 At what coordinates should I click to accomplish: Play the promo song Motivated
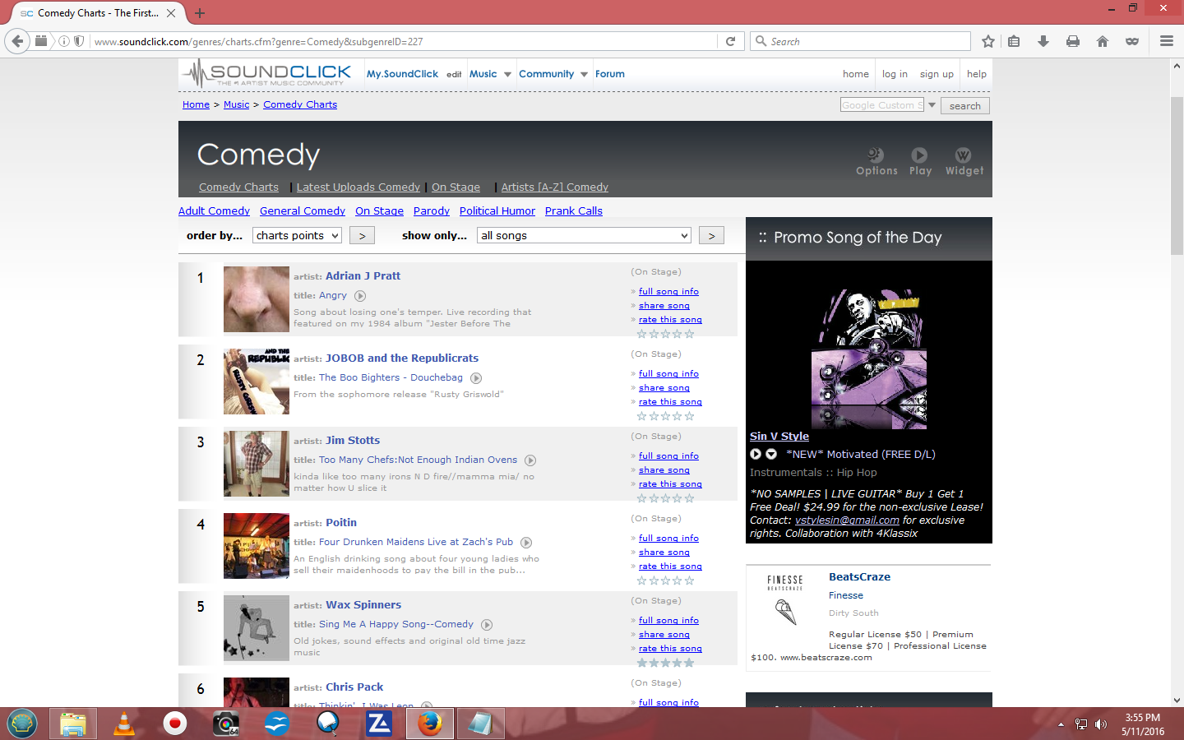click(x=756, y=454)
